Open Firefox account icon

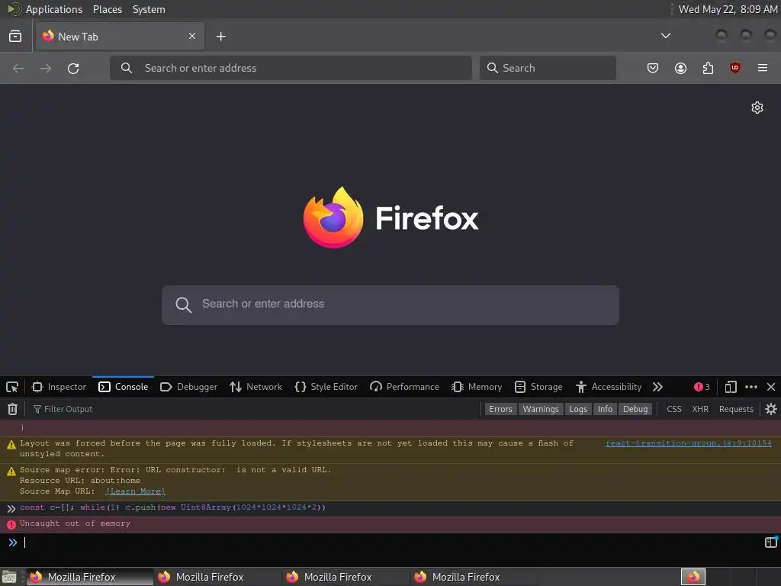point(680,68)
